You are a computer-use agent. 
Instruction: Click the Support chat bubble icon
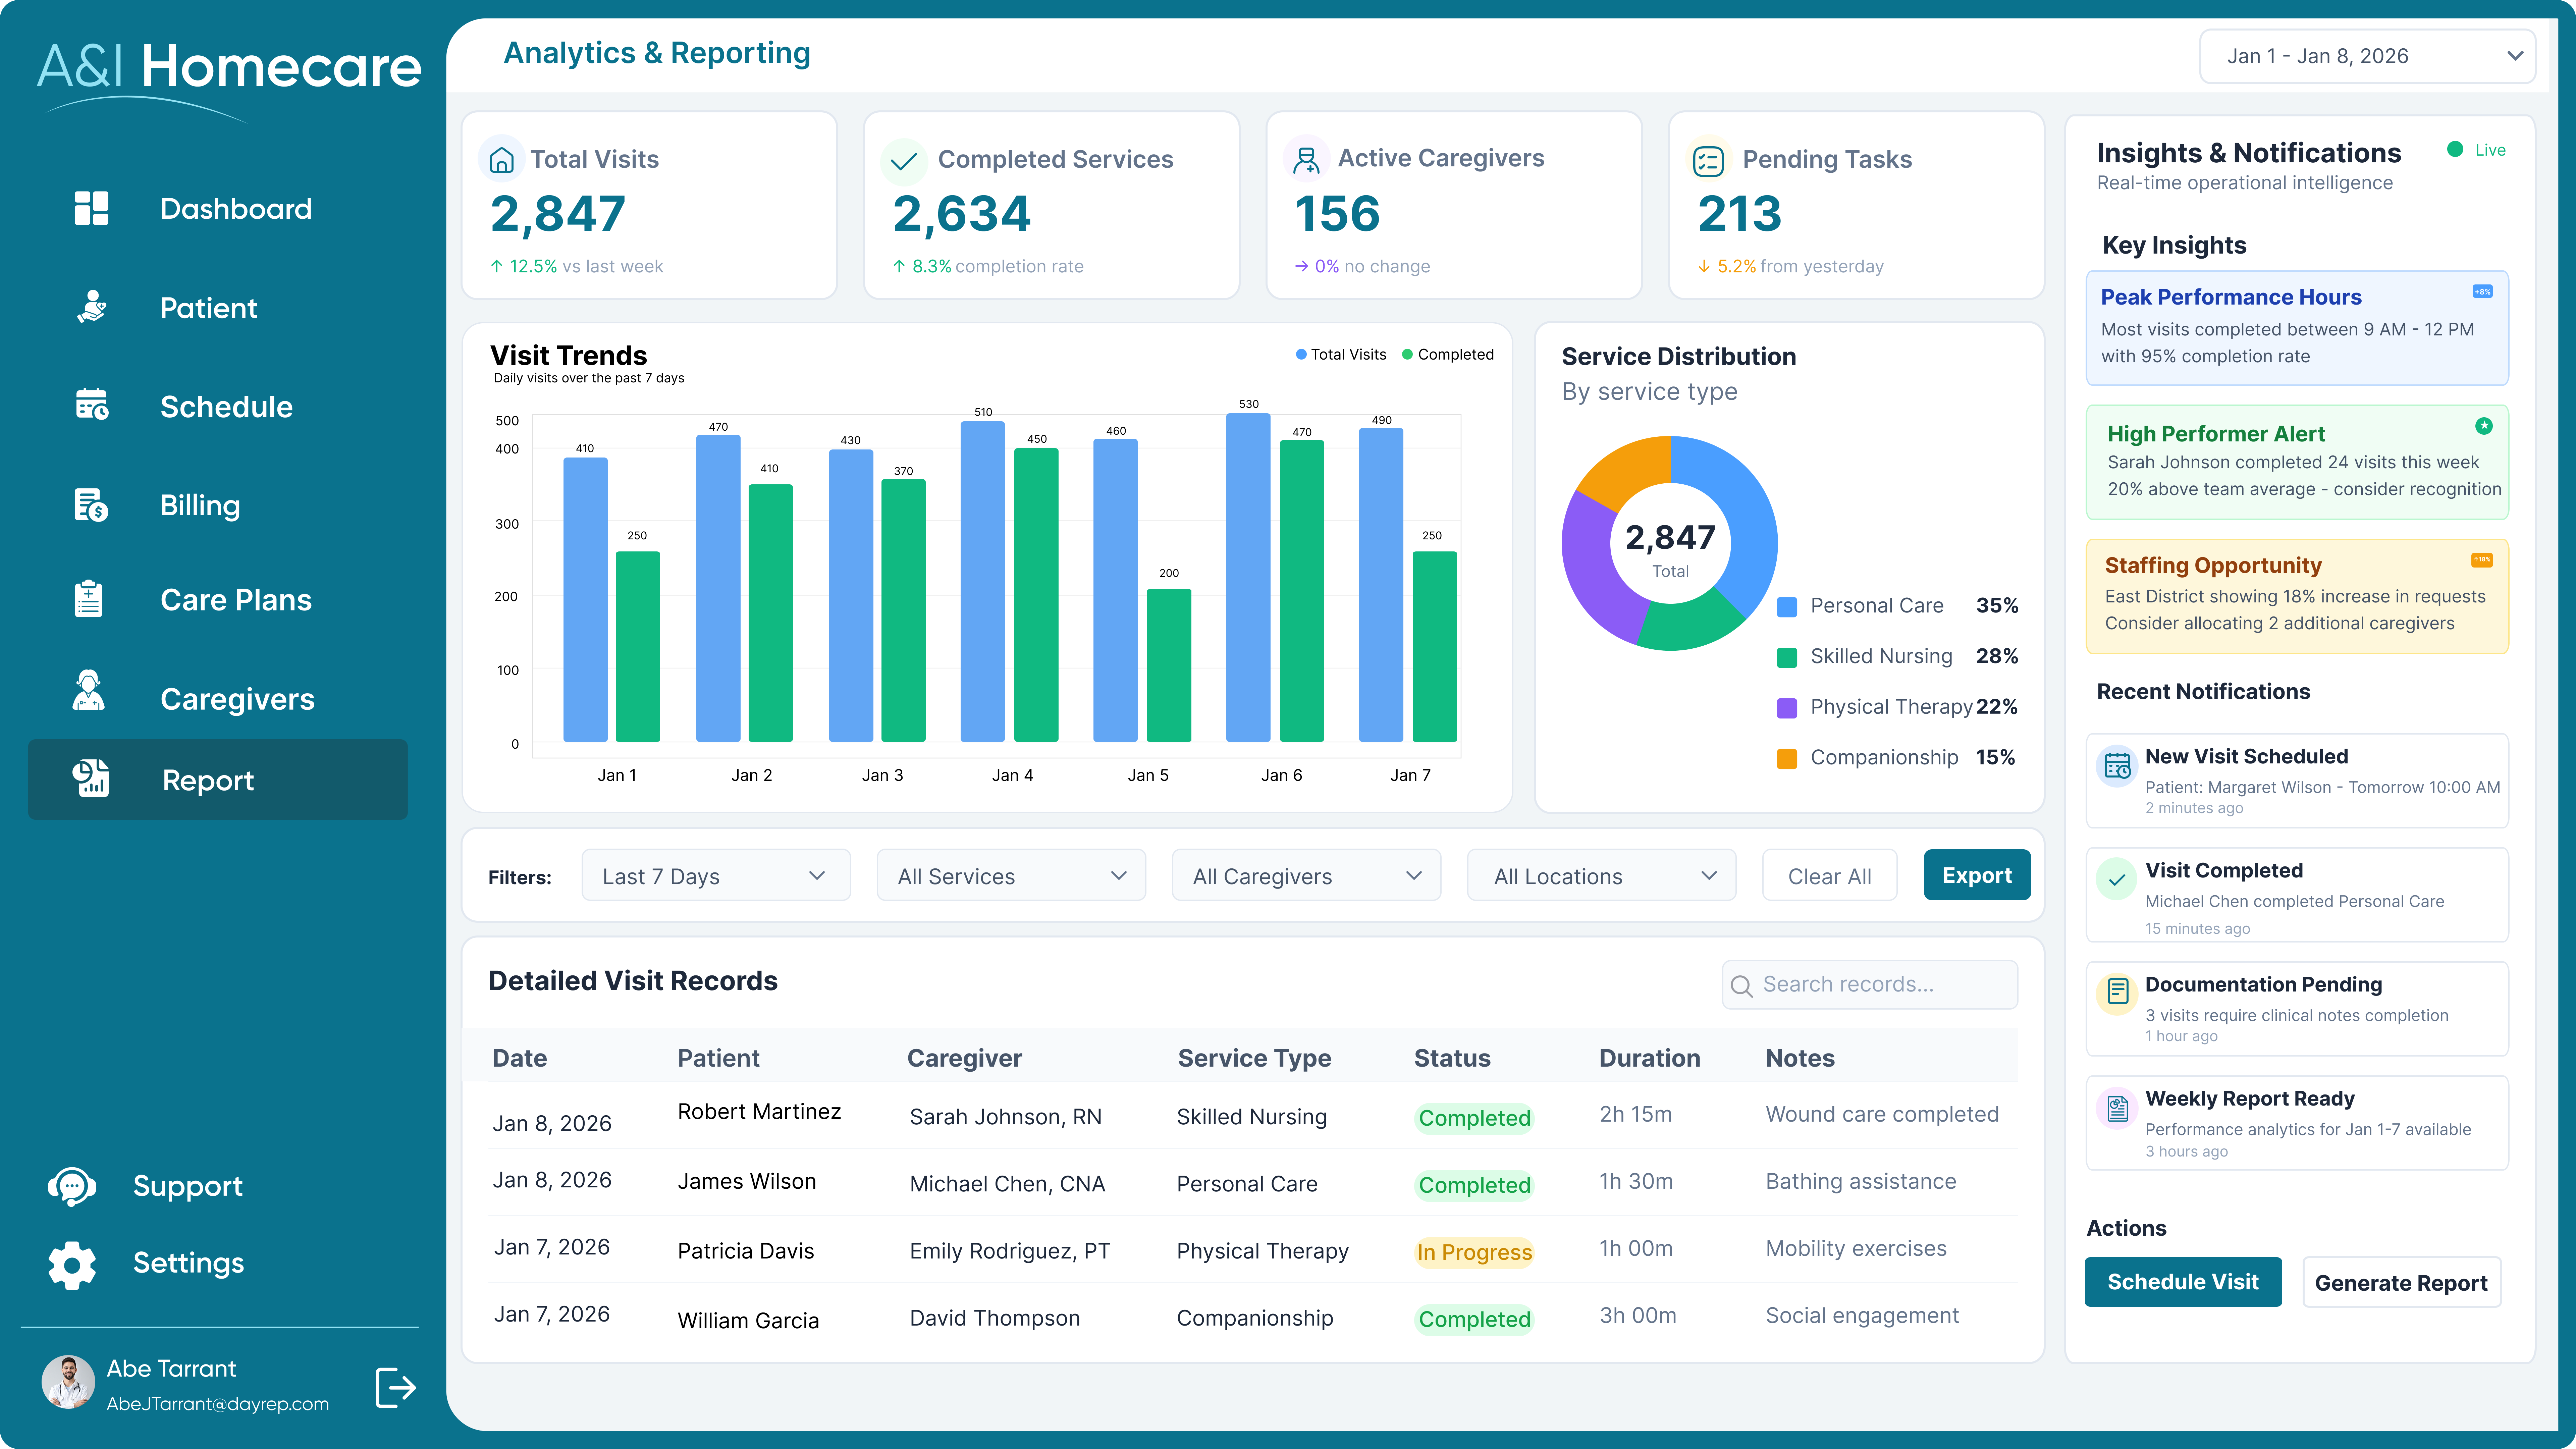(x=72, y=1186)
